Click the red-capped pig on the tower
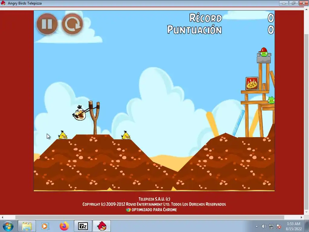 264,52
